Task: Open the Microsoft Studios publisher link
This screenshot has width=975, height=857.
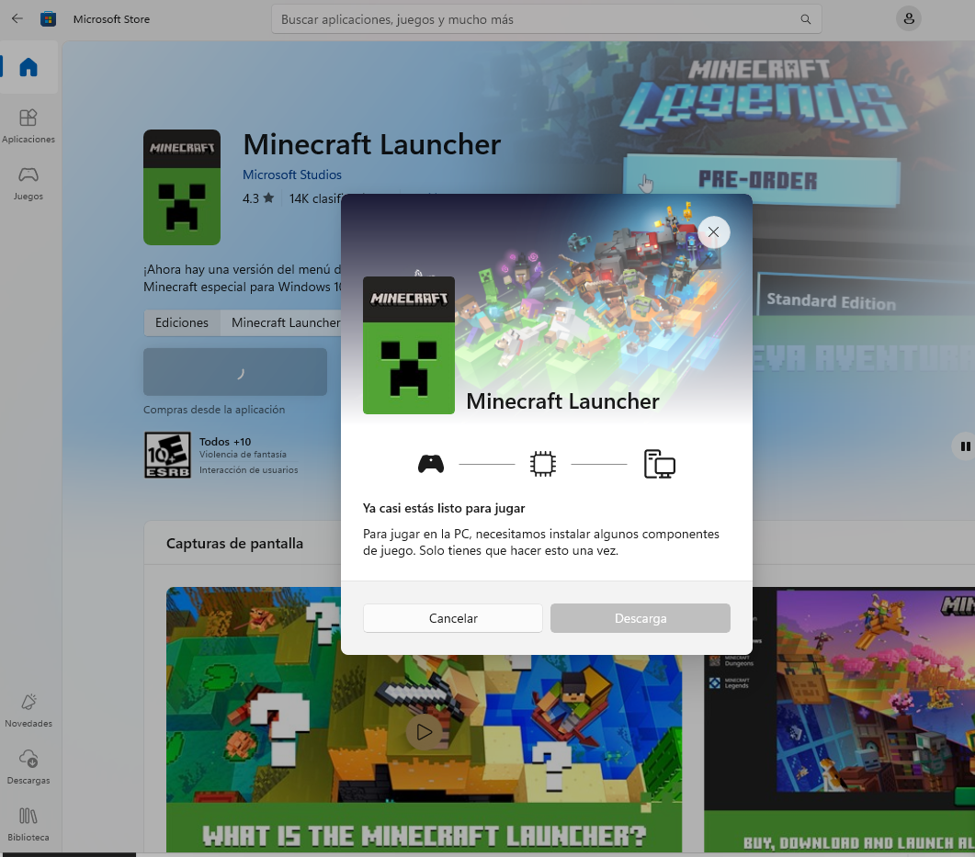Action: coord(291,175)
